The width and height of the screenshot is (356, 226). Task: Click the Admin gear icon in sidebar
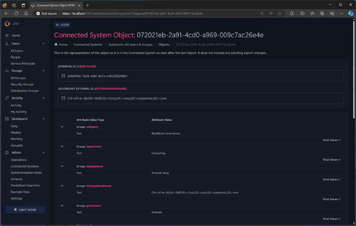[7, 152]
